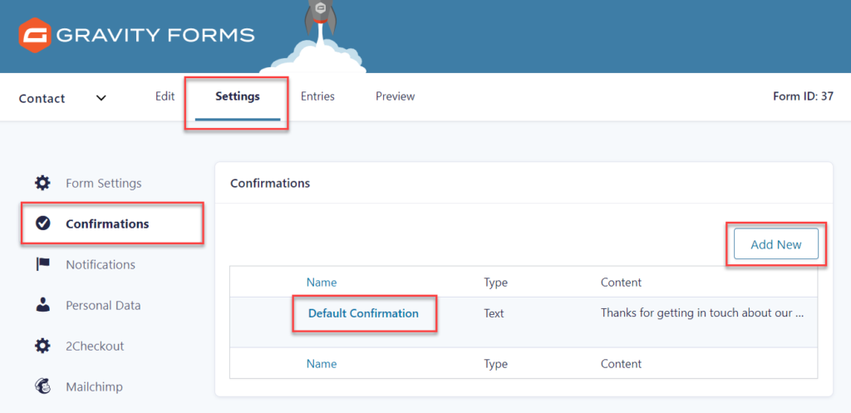Image resolution: width=851 pixels, height=413 pixels.
Task: Open 2Checkout settings in sidebar
Action: tap(95, 346)
